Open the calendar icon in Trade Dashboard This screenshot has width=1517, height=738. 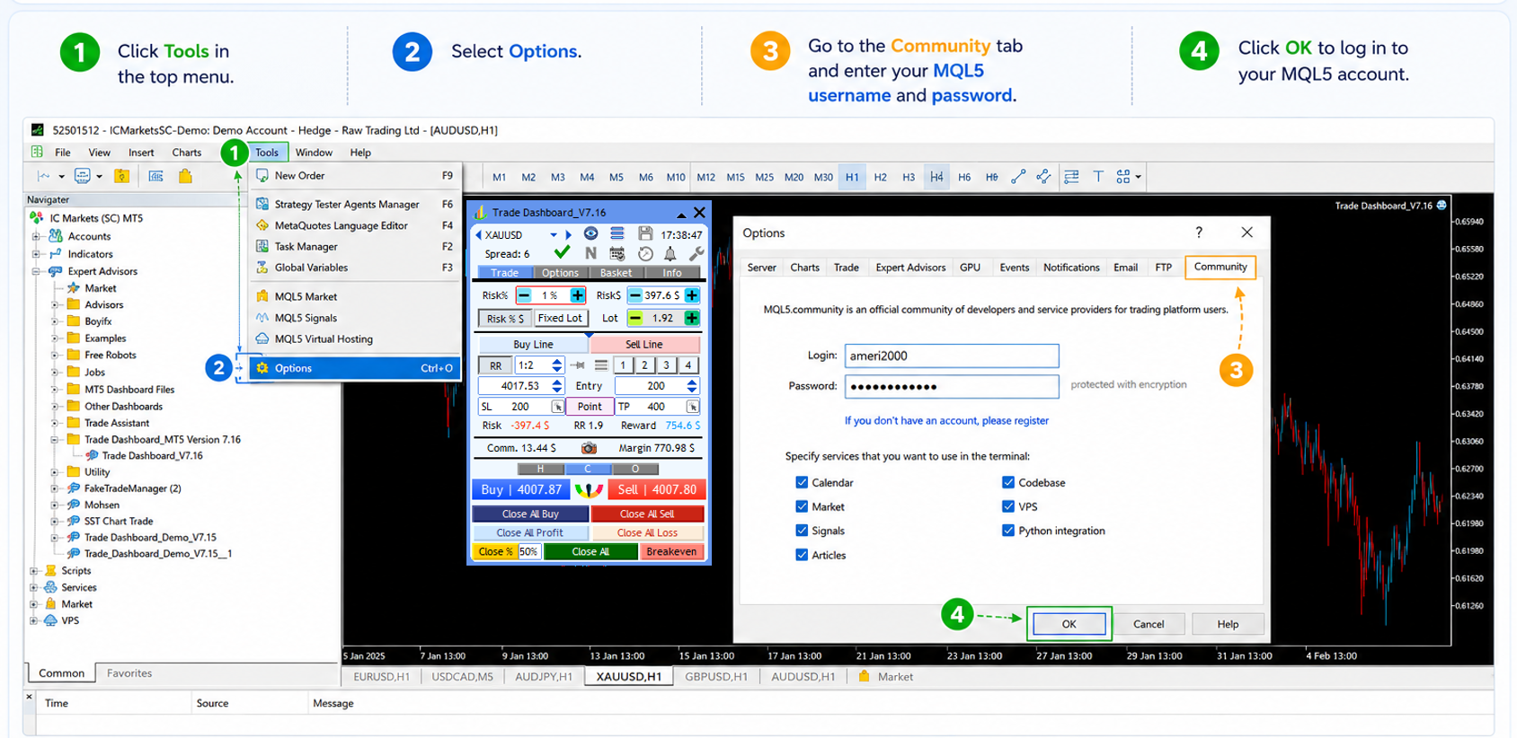click(617, 254)
